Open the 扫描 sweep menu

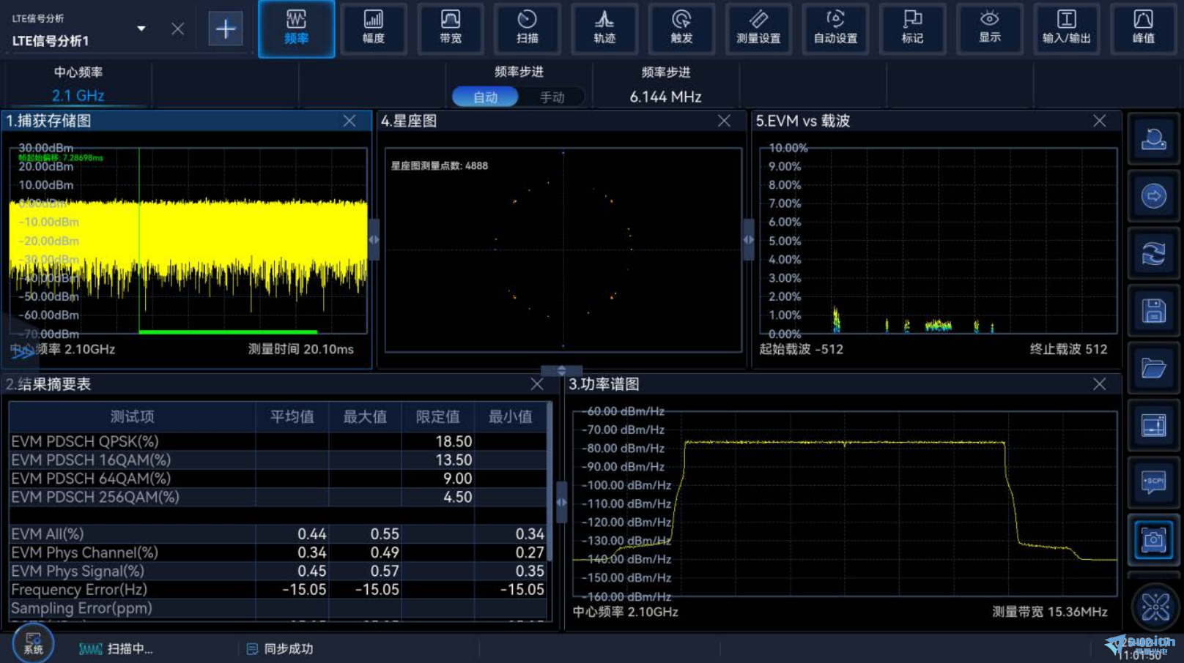pos(528,29)
